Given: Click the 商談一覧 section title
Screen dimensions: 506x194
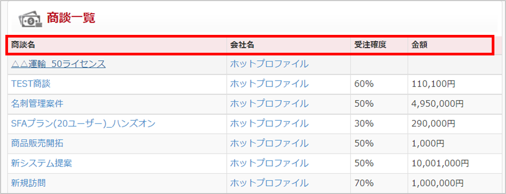Looking at the screenshot, I should pyautogui.click(x=71, y=18).
